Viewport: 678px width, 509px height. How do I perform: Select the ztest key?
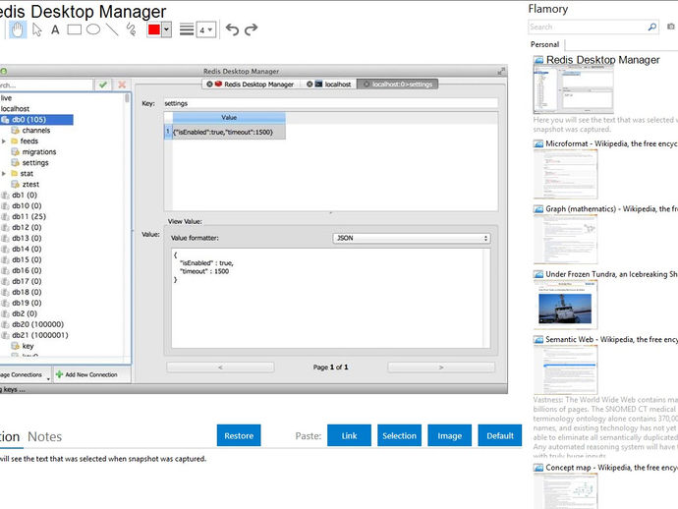[x=30, y=184]
